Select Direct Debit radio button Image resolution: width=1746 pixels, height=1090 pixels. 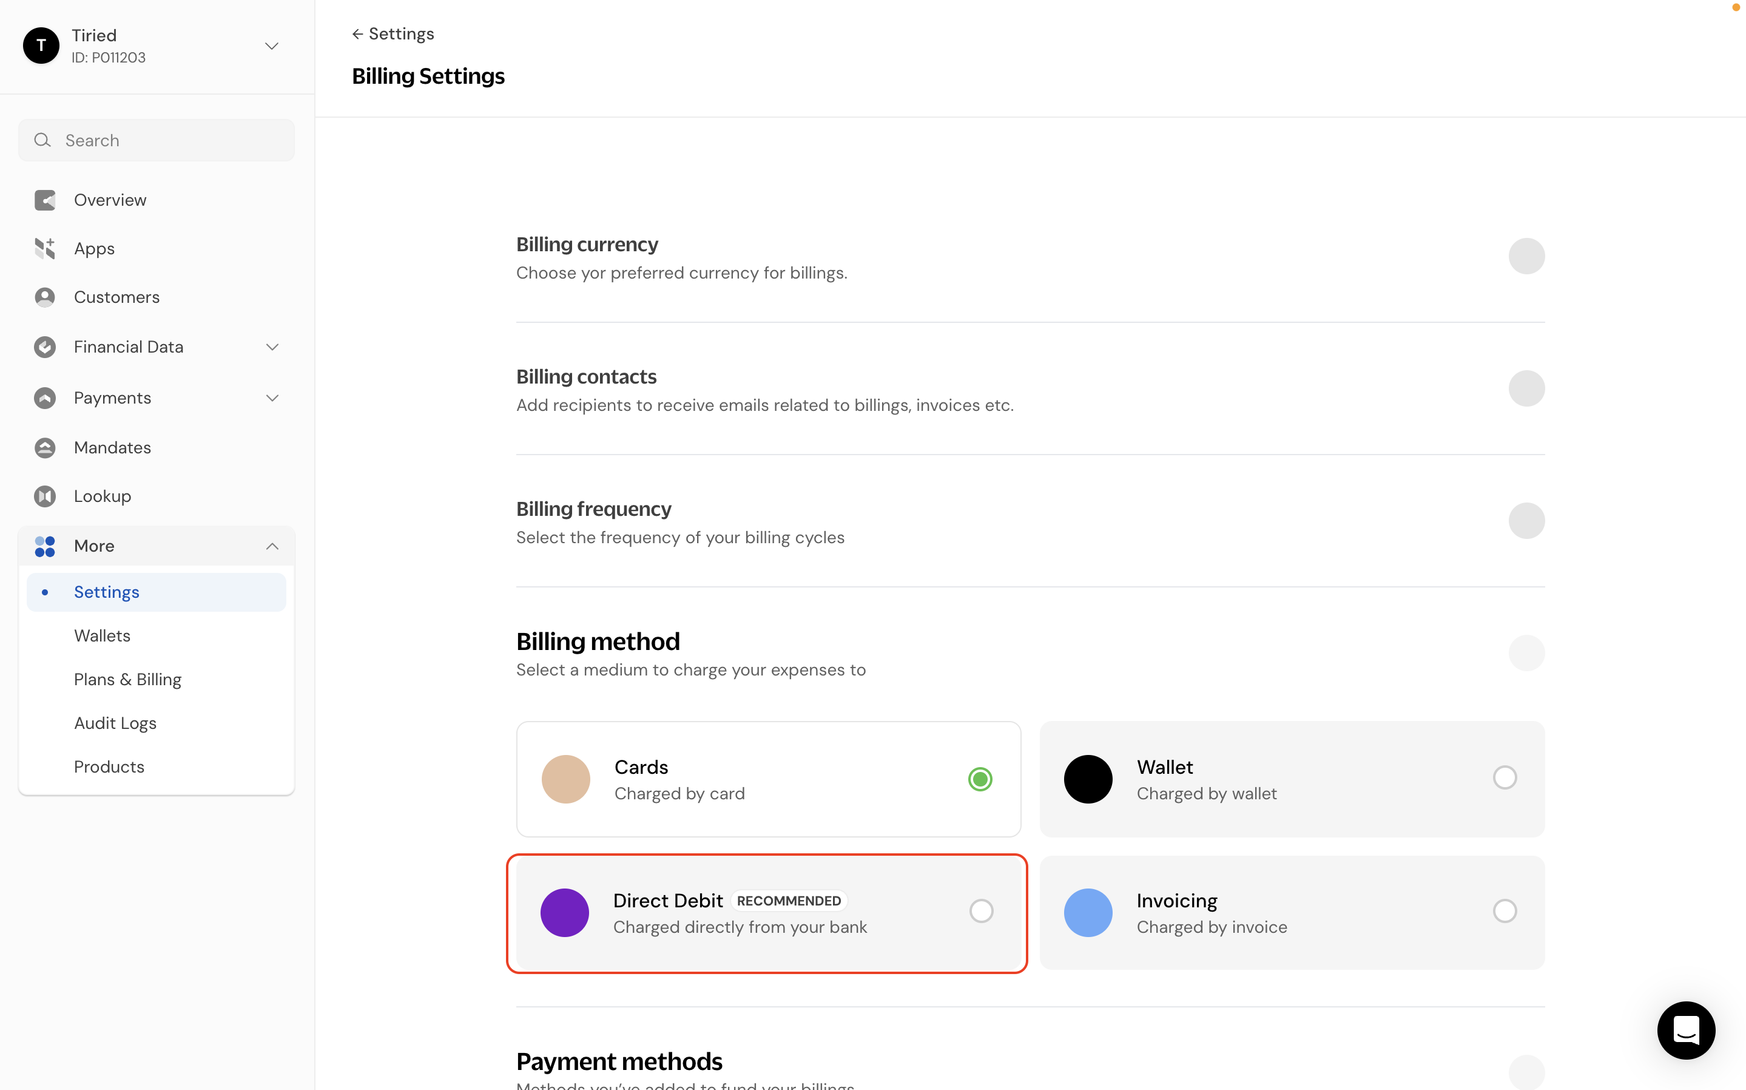click(981, 911)
